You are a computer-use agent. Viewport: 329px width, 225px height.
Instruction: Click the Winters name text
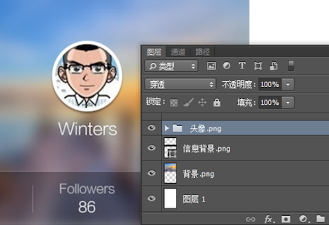[x=88, y=129]
